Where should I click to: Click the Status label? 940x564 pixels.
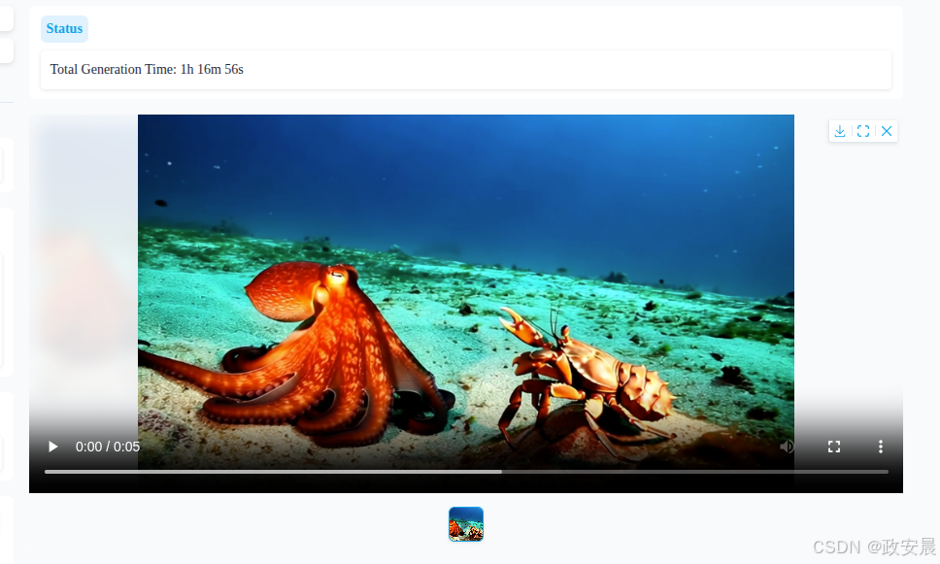(x=64, y=29)
